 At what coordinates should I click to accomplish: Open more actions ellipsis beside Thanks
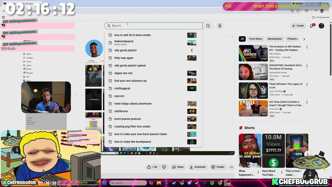point(231,167)
